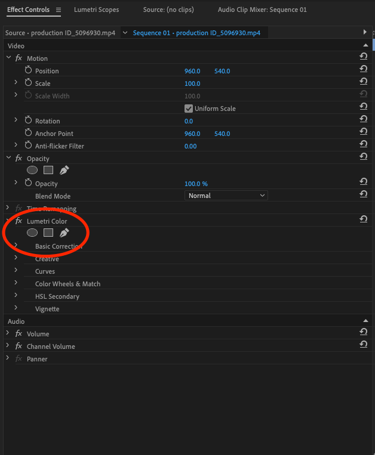The image size is (375, 455).
Task: Reset the Motion effect parameters
Action: click(363, 57)
